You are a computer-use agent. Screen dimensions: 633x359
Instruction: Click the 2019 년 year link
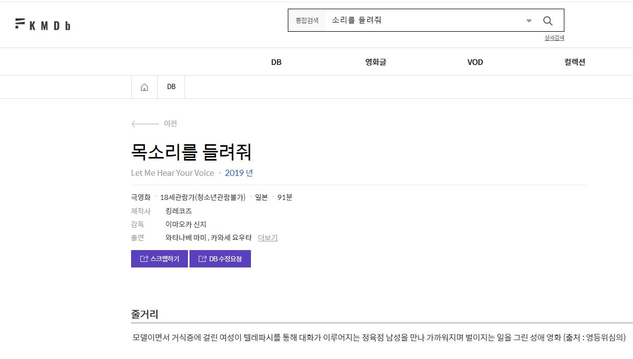239,173
